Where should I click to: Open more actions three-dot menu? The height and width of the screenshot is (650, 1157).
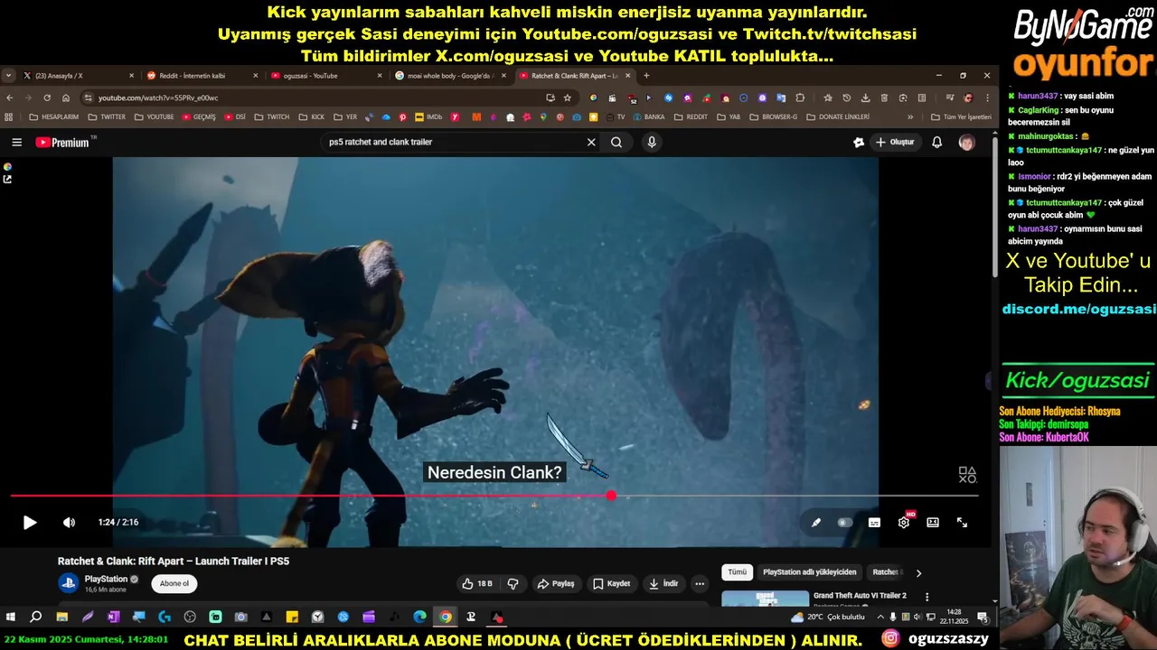coord(700,583)
